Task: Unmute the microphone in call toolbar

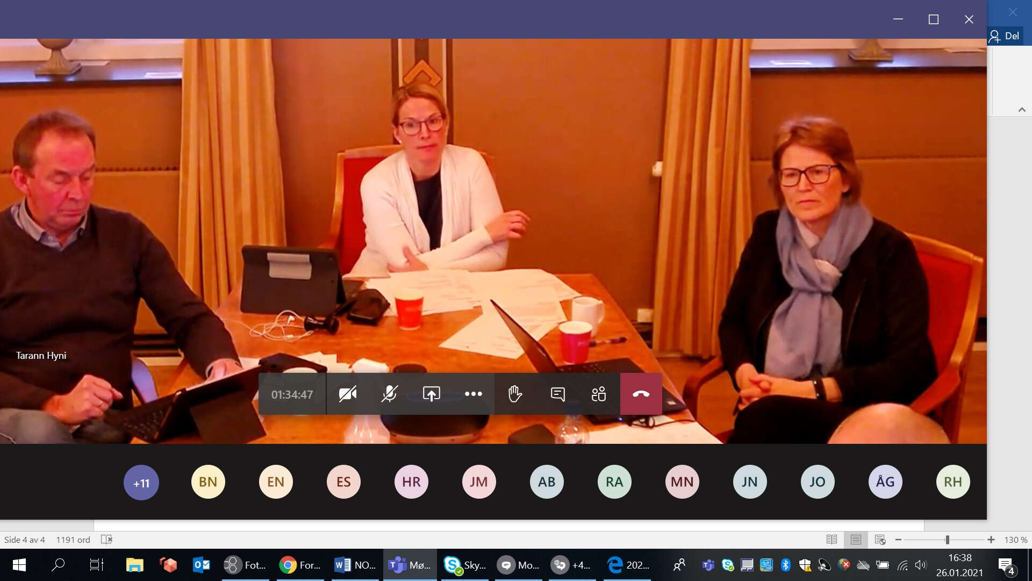Action: [x=389, y=394]
